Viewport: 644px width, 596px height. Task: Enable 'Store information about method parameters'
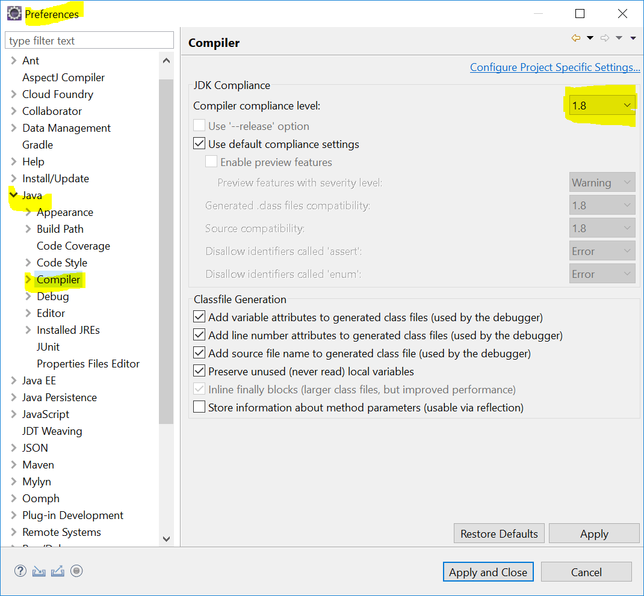click(x=199, y=407)
